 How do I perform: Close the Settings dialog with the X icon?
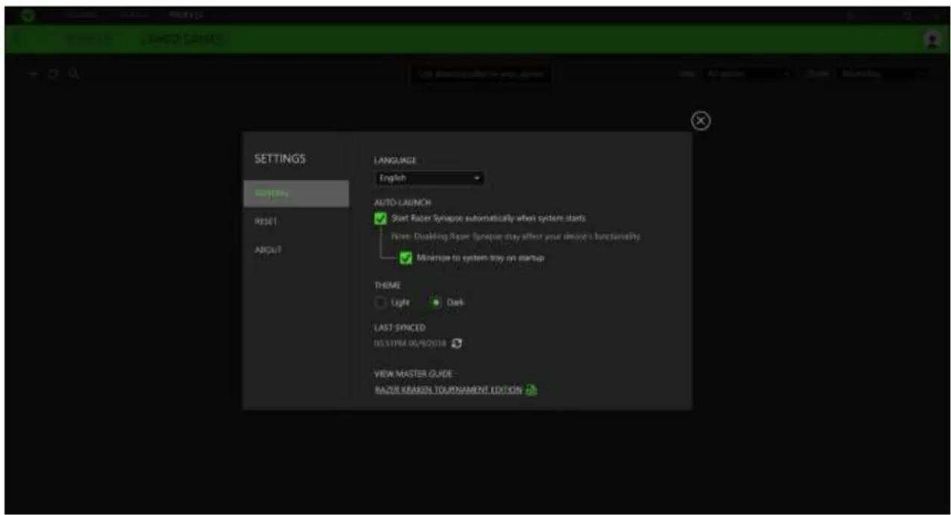click(x=701, y=122)
